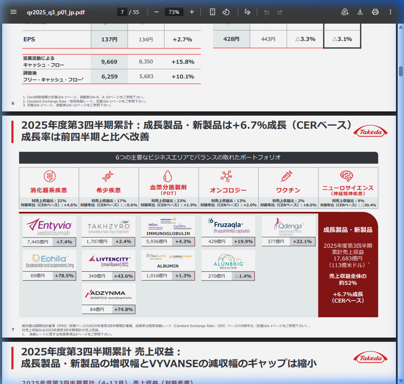Rotate the document counterclockwise

point(226,12)
